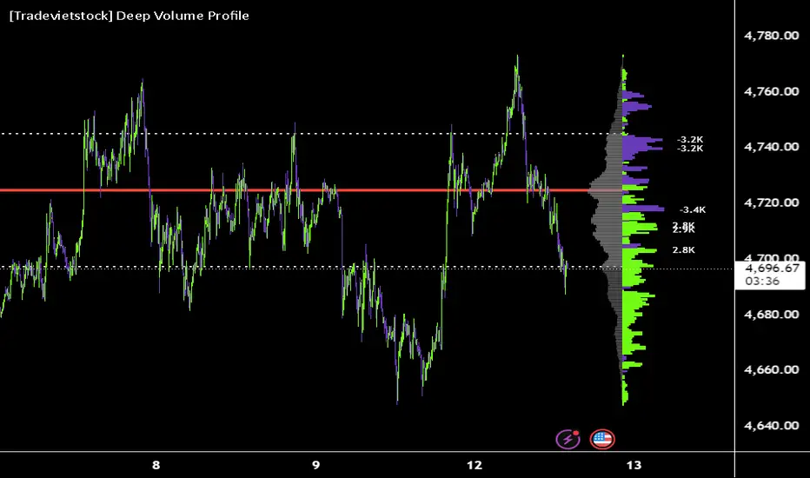Click the 4,680.00 price axis label
This screenshot has height=478, width=810.
(x=771, y=315)
